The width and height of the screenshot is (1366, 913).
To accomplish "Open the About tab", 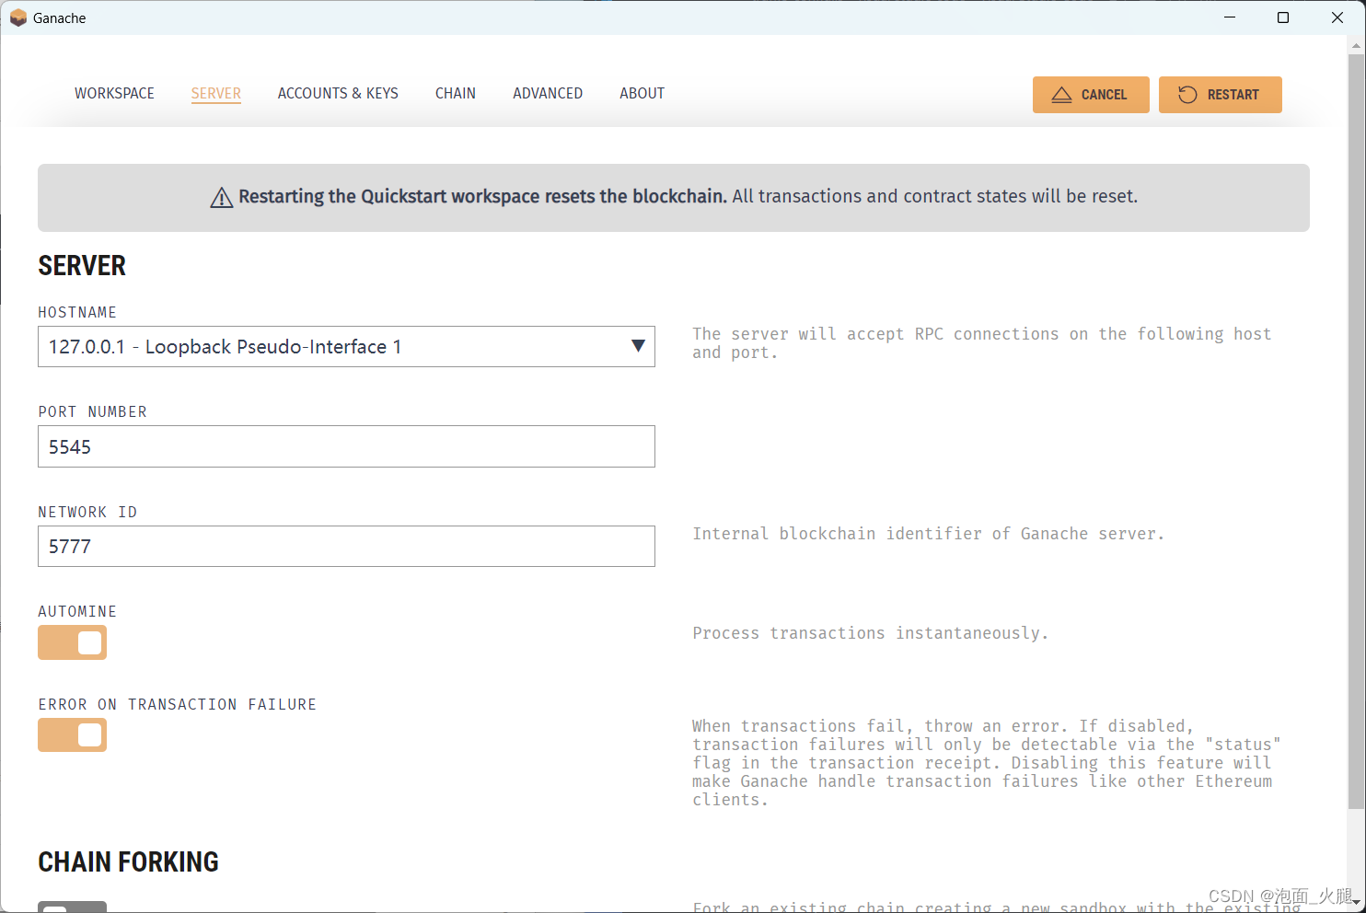I will click(x=642, y=93).
